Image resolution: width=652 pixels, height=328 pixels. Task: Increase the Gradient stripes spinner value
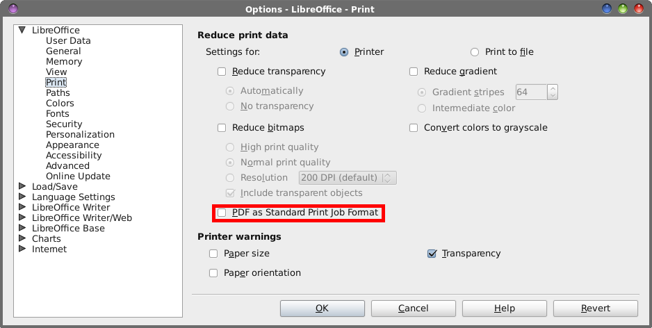[553, 88]
